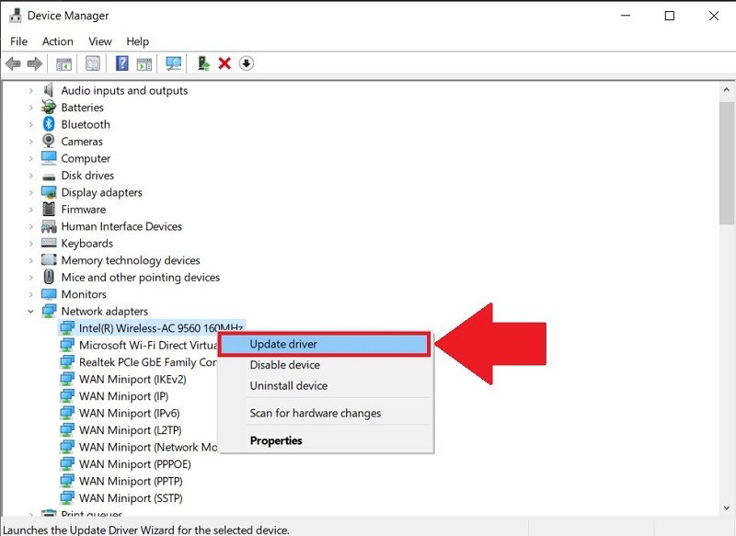Collapse the Network adapters category
736x536 pixels.
(x=31, y=311)
